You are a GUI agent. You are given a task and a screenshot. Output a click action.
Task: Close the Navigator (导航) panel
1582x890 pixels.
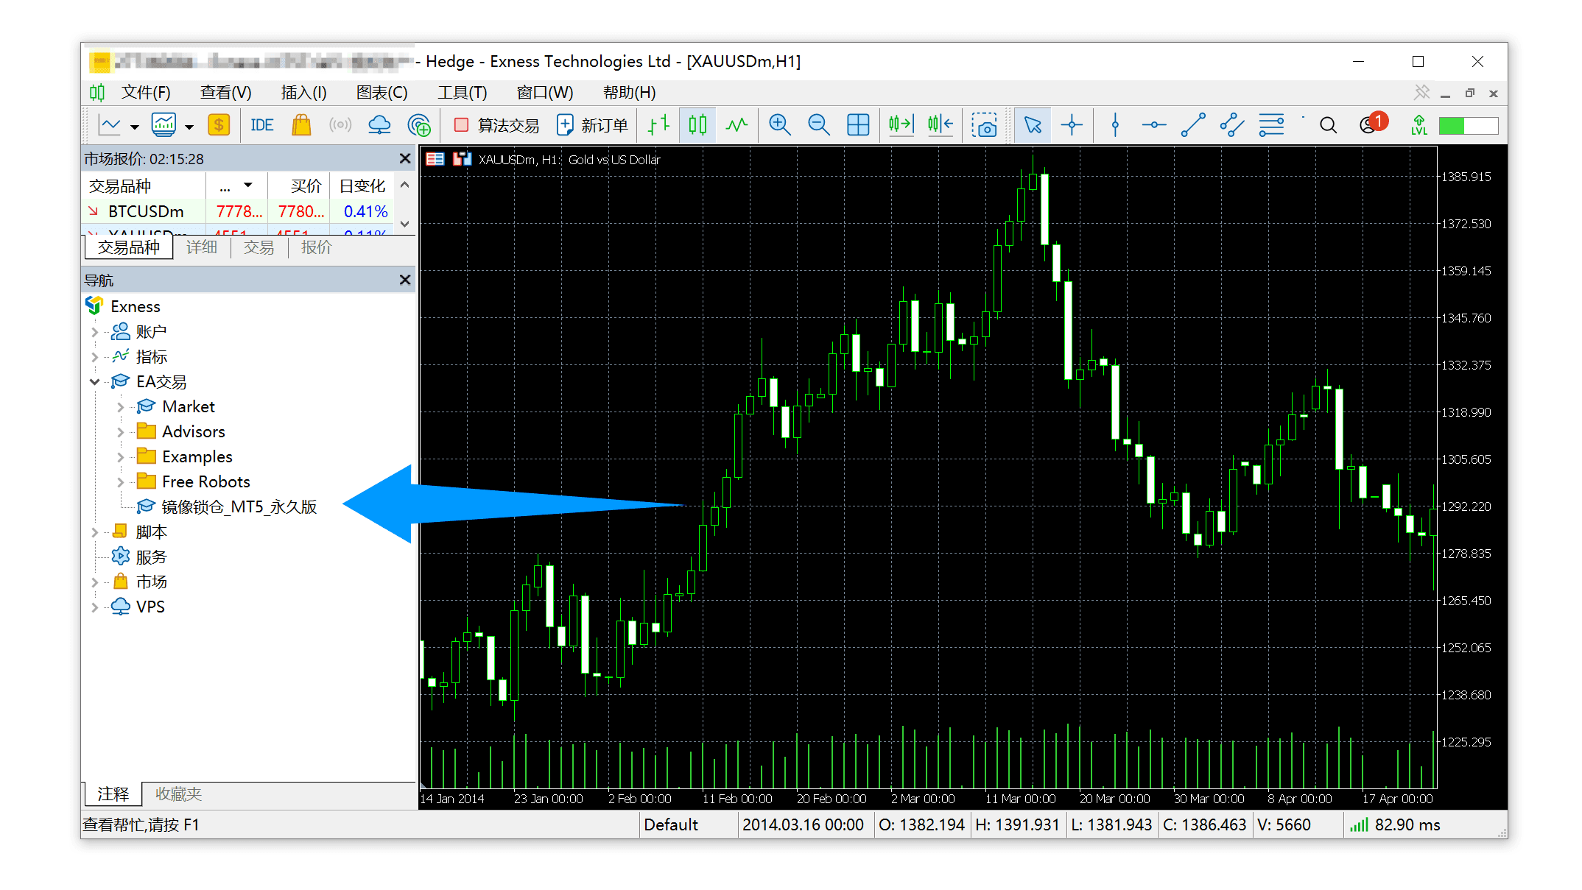click(404, 280)
